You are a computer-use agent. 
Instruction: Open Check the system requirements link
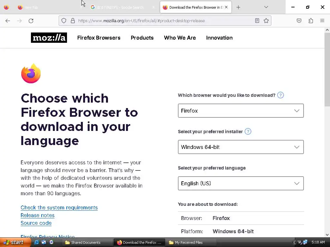(x=59, y=207)
